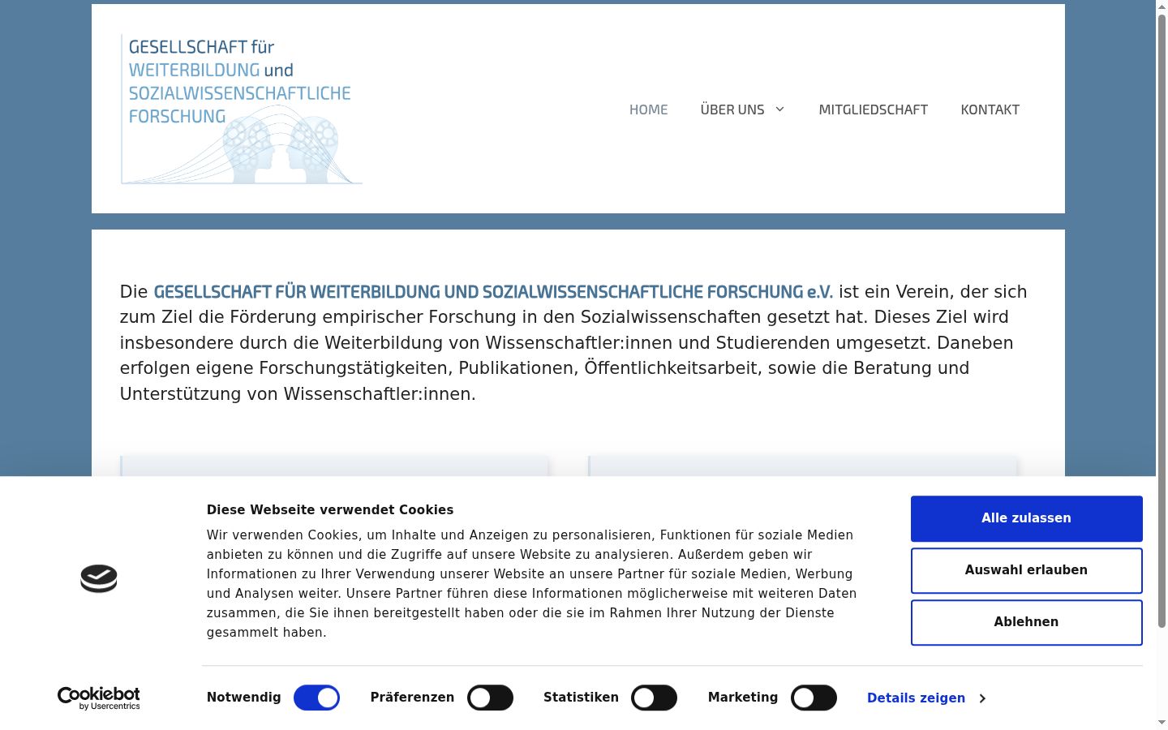Go to the HOME menu item
The width and height of the screenshot is (1168, 730).
coord(649,109)
